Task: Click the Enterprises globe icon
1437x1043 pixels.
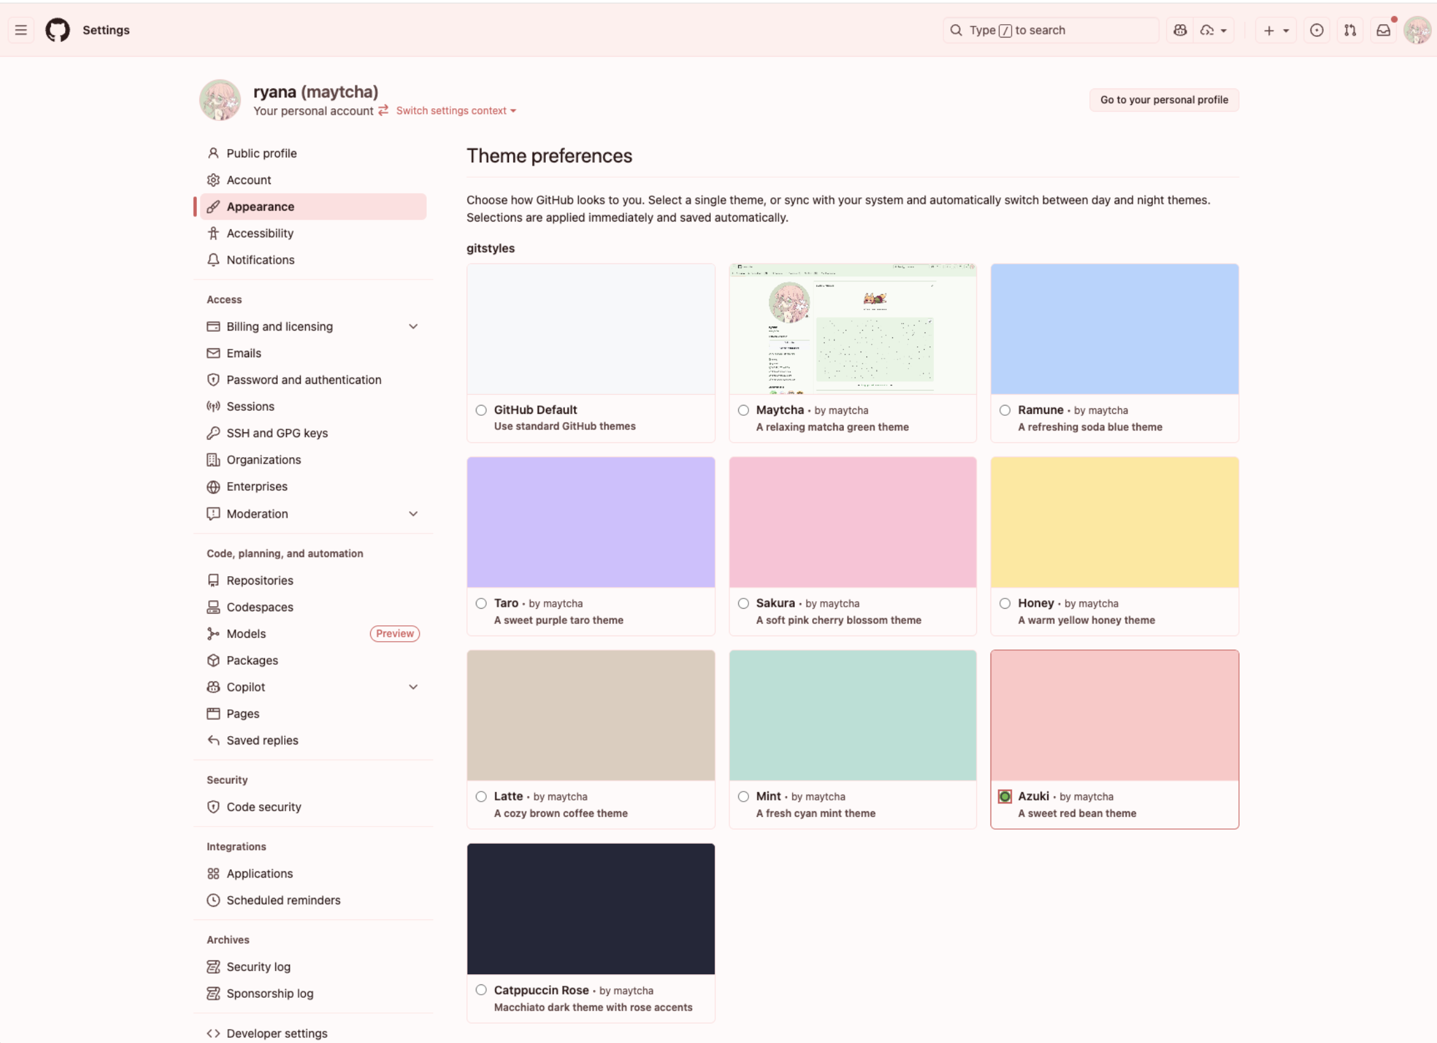Action: 213,487
